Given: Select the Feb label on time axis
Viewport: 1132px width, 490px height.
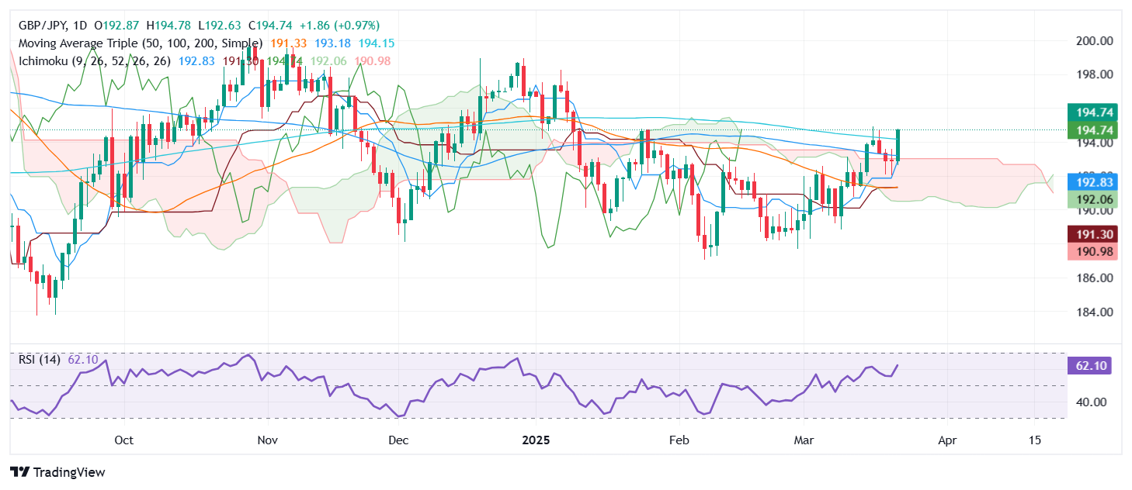Looking at the screenshot, I should coord(679,440).
